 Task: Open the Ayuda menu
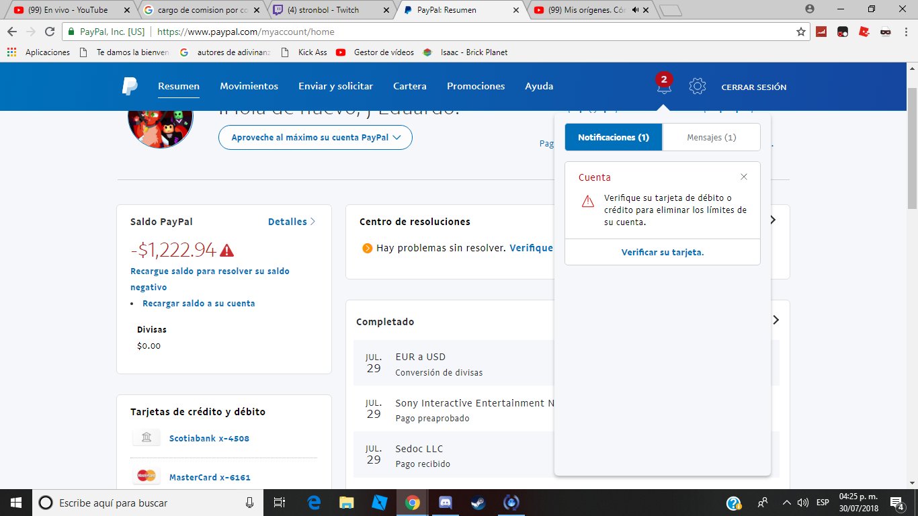539,86
